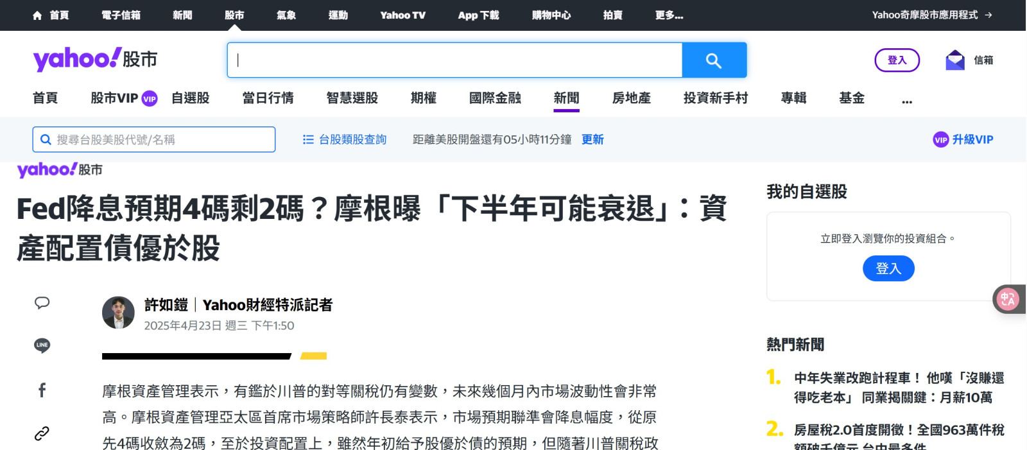
Task: Open 氣象 in the top bar
Action: pyautogui.click(x=286, y=15)
